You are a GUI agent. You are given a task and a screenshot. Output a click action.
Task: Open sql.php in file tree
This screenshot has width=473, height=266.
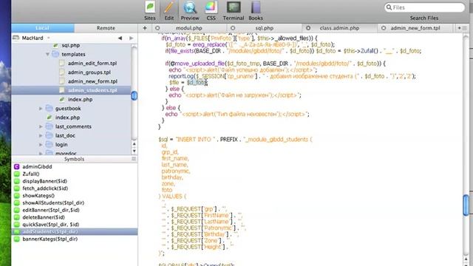(71, 45)
